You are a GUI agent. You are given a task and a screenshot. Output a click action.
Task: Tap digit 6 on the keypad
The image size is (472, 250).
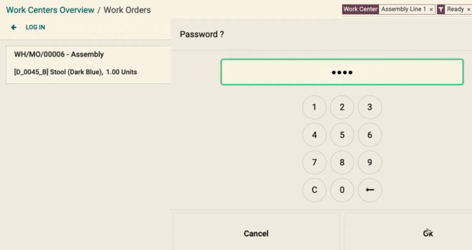370,135
